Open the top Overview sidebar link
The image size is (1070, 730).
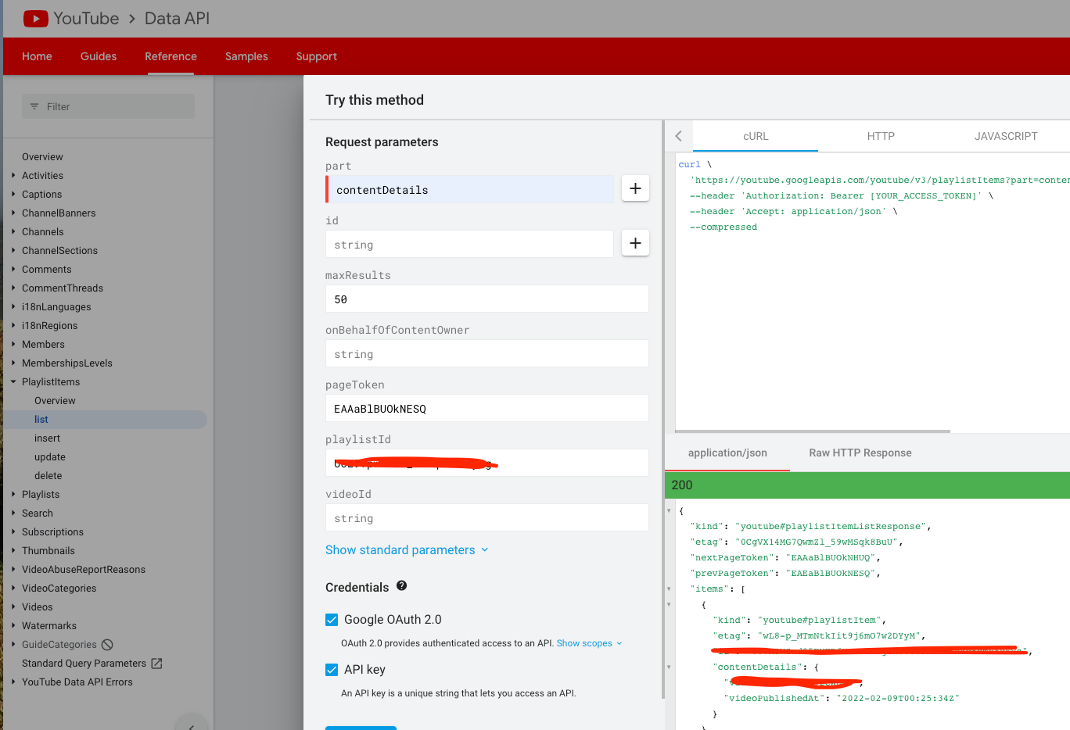pos(42,157)
